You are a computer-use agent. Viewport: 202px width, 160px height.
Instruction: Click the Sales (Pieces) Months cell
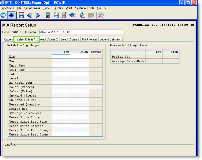click(x=96, y=87)
